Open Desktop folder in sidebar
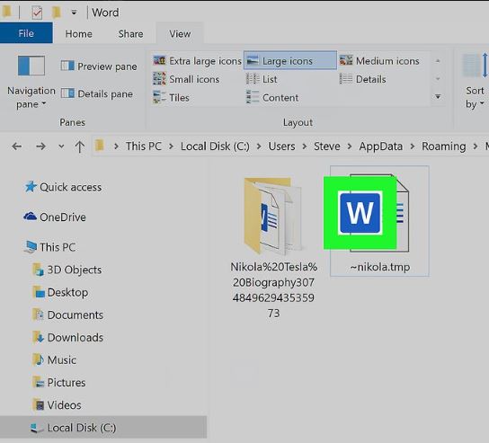 point(60,292)
